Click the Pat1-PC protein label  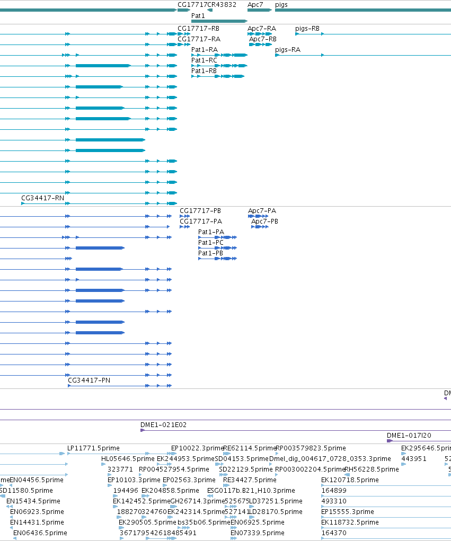pyautogui.click(x=211, y=243)
